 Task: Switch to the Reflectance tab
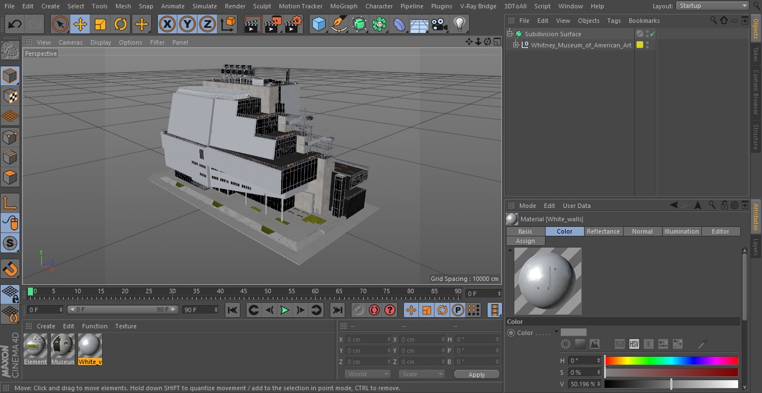coord(603,231)
